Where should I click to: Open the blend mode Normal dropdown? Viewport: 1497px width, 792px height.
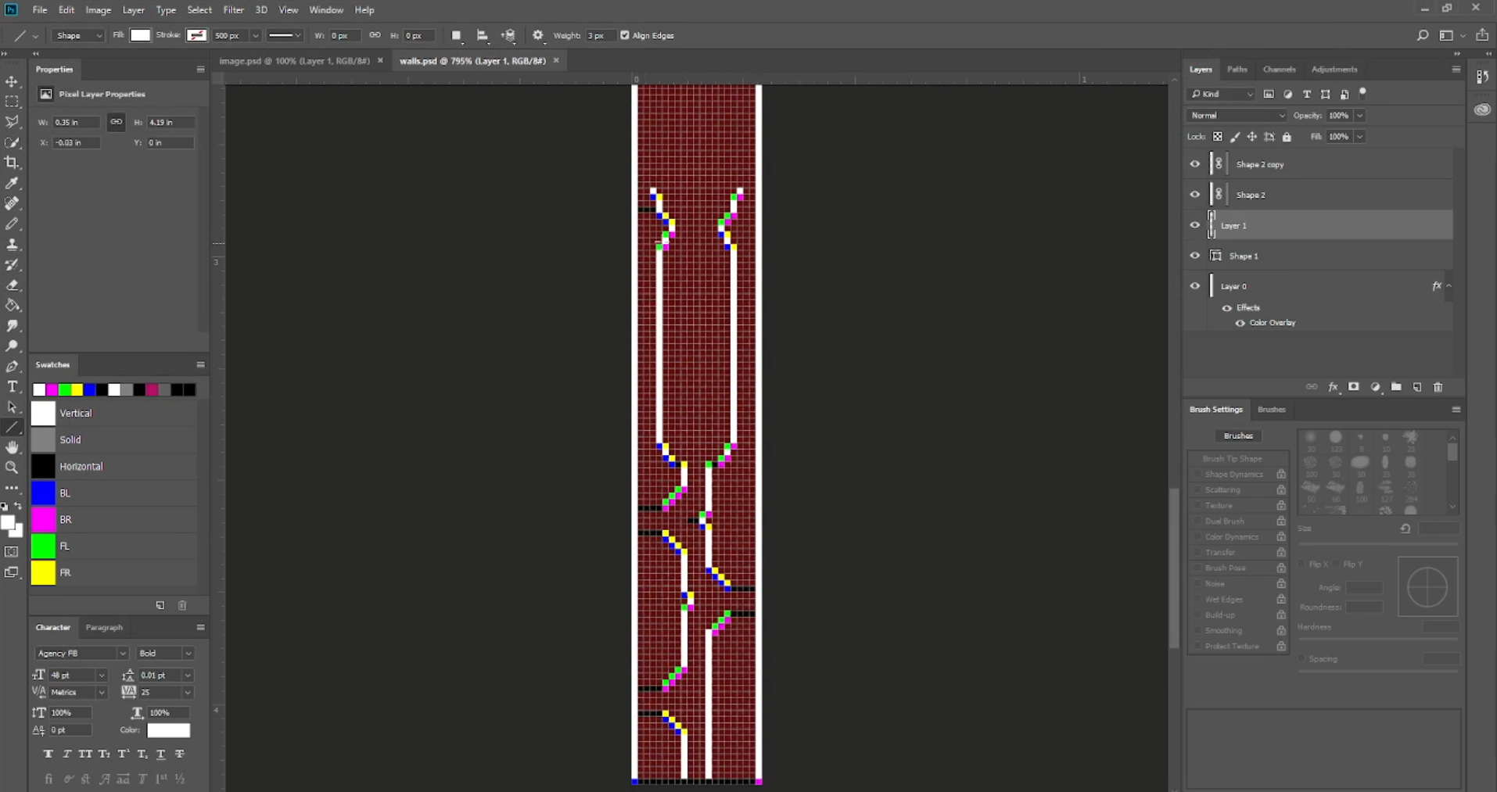(1236, 116)
